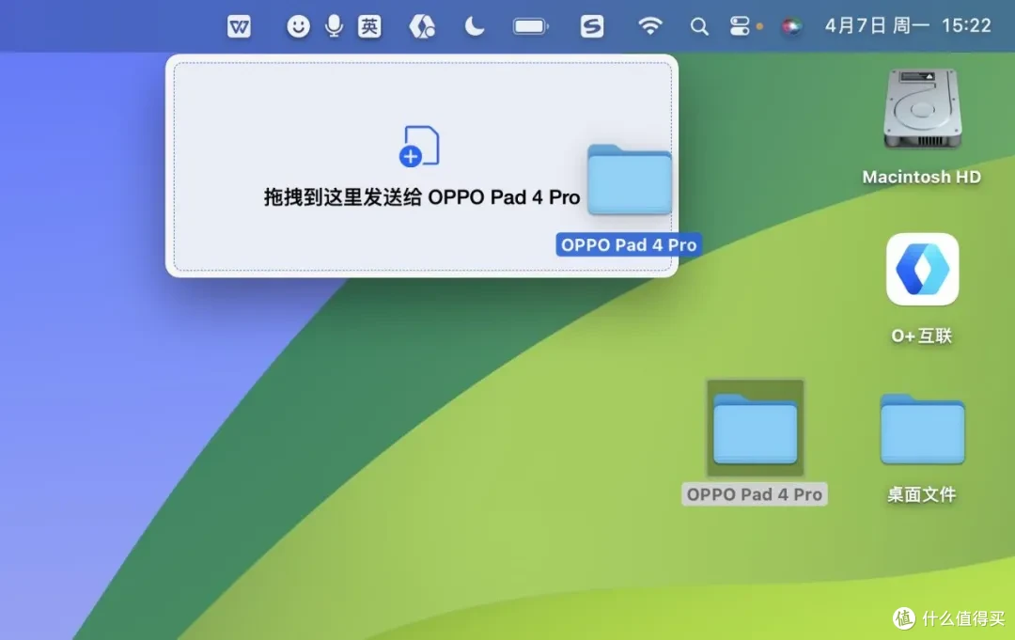1015x640 pixels.
Task: Select the Macintosh HD drive icon
Action: click(923, 109)
